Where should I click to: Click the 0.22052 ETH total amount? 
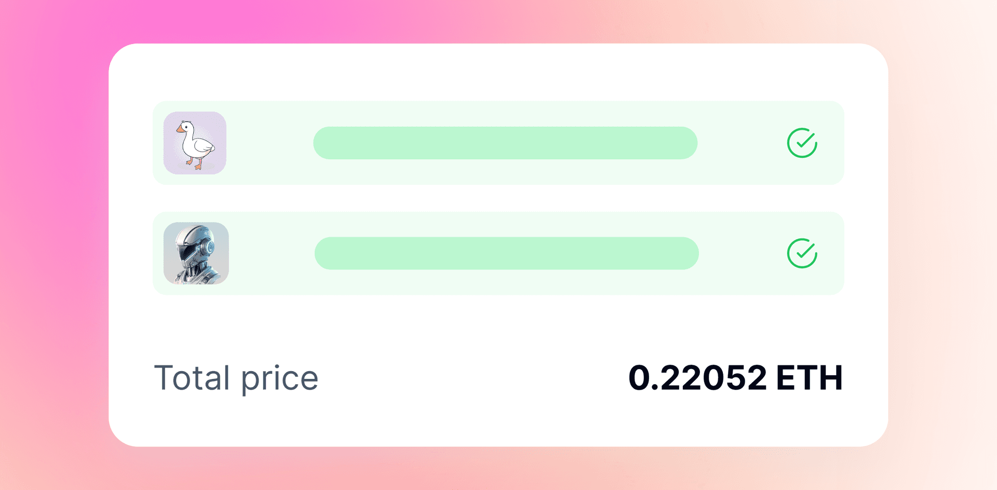click(x=735, y=378)
